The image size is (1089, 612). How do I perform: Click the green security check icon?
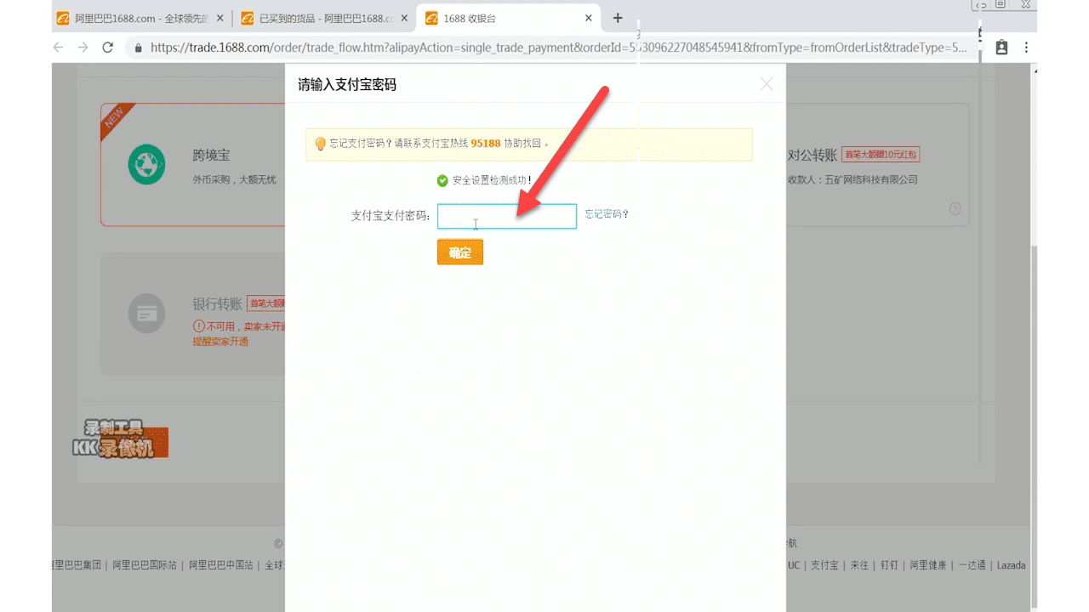coord(442,180)
